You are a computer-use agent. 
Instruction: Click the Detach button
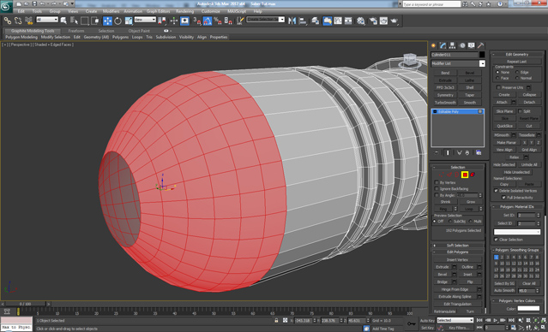pyautogui.click(x=529, y=102)
